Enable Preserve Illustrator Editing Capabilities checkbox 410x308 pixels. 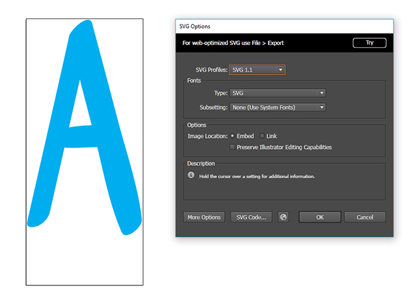[x=232, y=147]
